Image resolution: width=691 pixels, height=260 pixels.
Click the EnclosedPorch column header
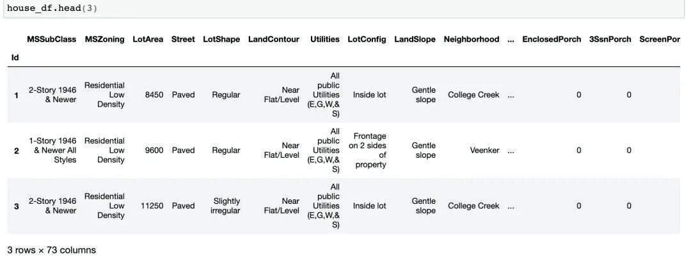[x=552, y=39]
